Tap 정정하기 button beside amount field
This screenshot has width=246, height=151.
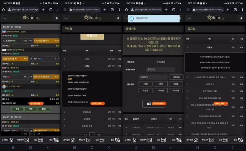pos(176,77)
